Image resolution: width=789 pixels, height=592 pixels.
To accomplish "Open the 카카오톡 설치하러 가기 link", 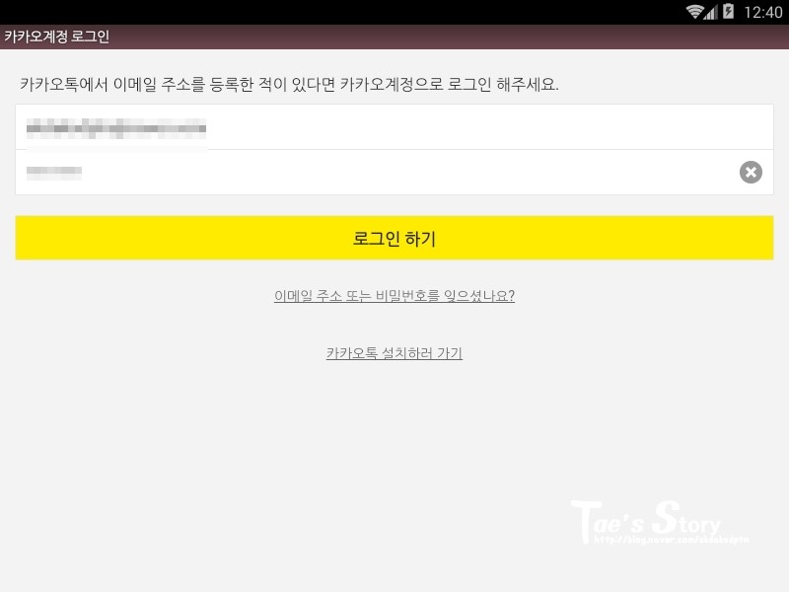I will click(x=394, y=353).
